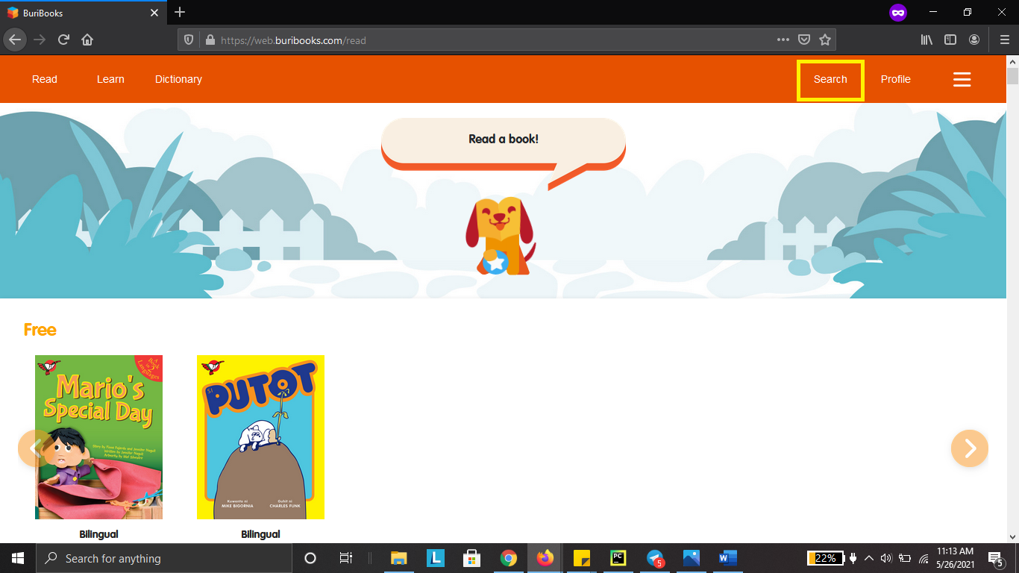Click the Free section heading
The height and width of the screenshot is (573, 1019).
coord(40,330)
